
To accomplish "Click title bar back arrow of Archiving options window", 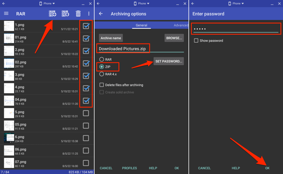I will pyautogui.click(x=98, y=3).
